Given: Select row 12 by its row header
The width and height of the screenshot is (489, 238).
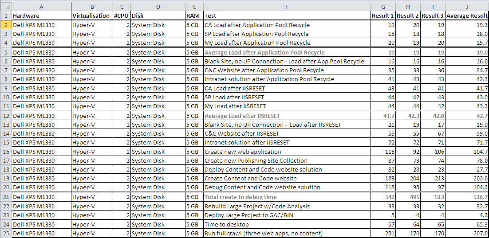Looking at the screenshot, I should tap(6, 116).
